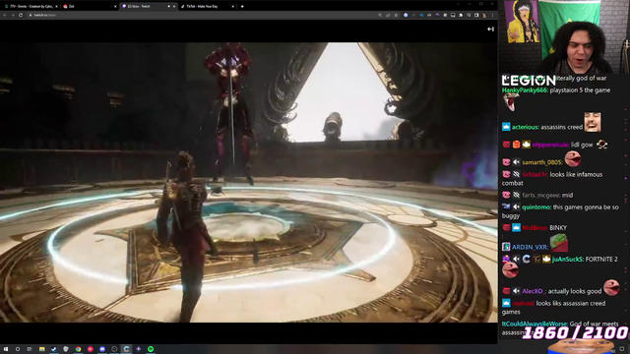This screenshot has height=354, width=630.
Task: Open the purple diamond app on taskbar
Action: 139,349
